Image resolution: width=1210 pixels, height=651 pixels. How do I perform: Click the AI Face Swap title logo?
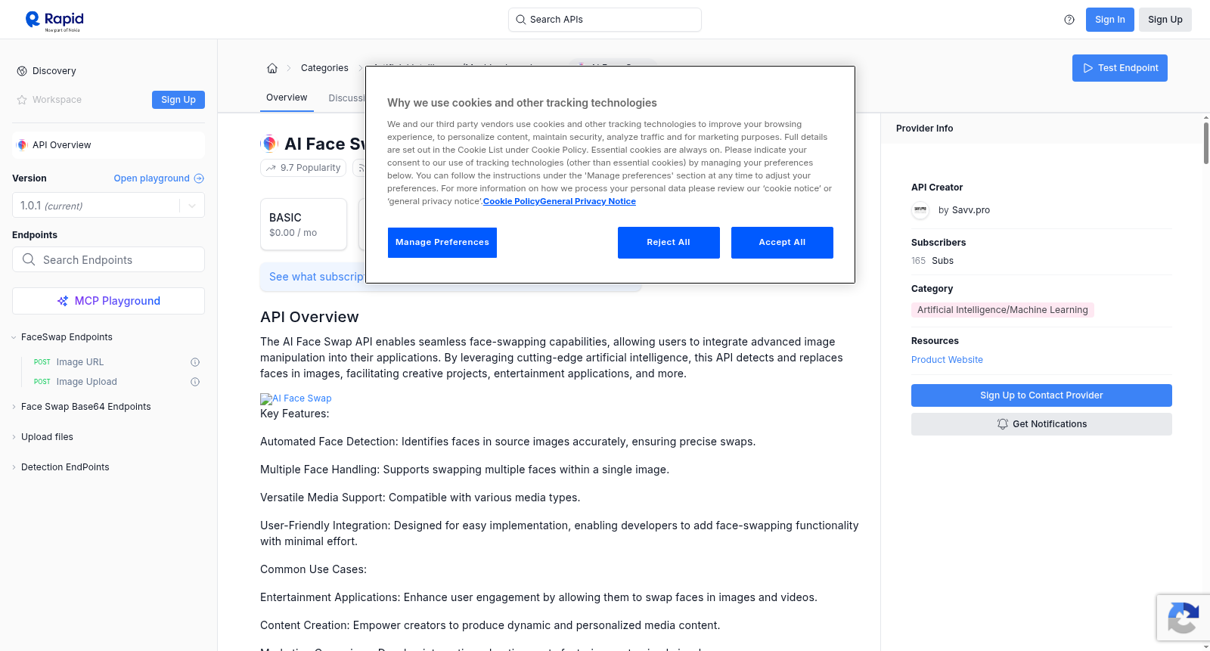point(269,144)
